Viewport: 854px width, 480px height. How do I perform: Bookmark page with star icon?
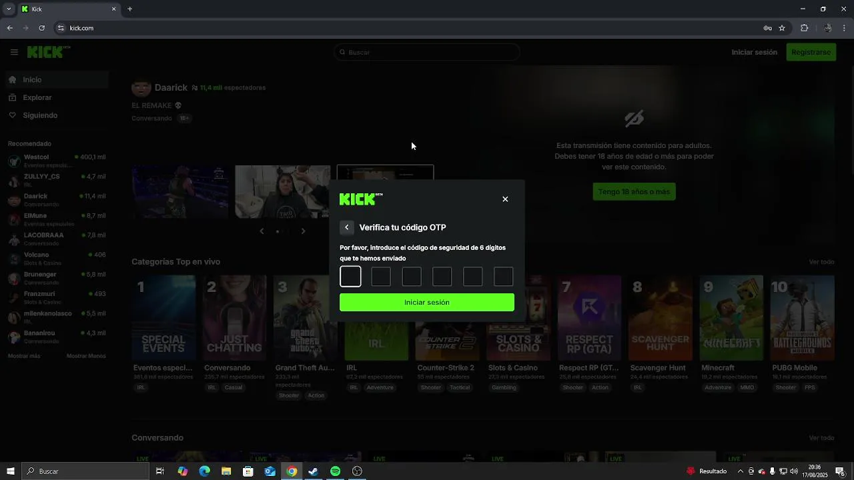tap(782, 28)
